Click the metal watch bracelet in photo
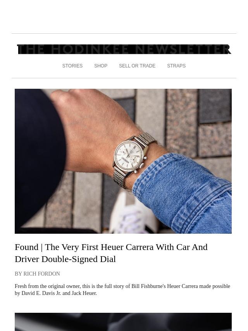The image size is (248, 331). [x=146, y=140]
